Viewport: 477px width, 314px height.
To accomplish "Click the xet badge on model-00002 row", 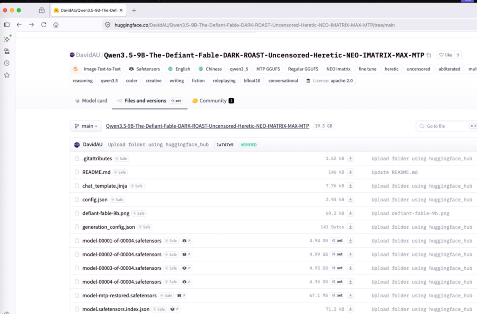I will coord(337,254).
